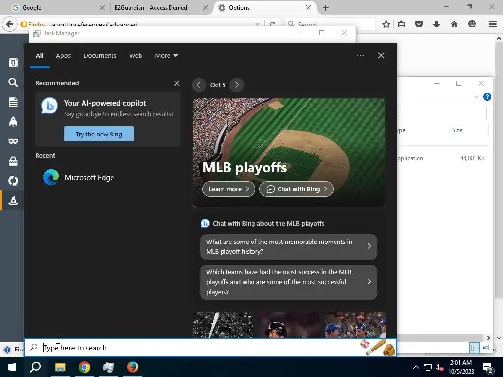Viewport: 503px width, 377px height.
Task: Click the Type here to search box
Action: tap(210, 348)
